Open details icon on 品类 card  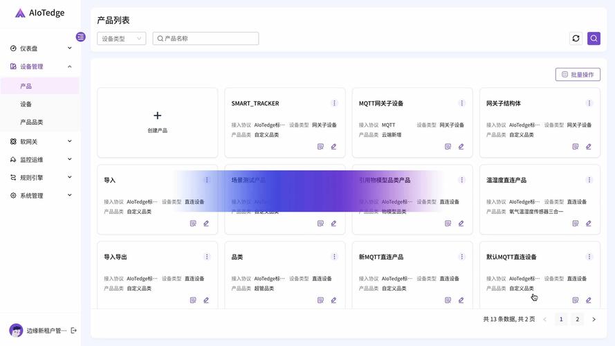click(x=320, y=300)
